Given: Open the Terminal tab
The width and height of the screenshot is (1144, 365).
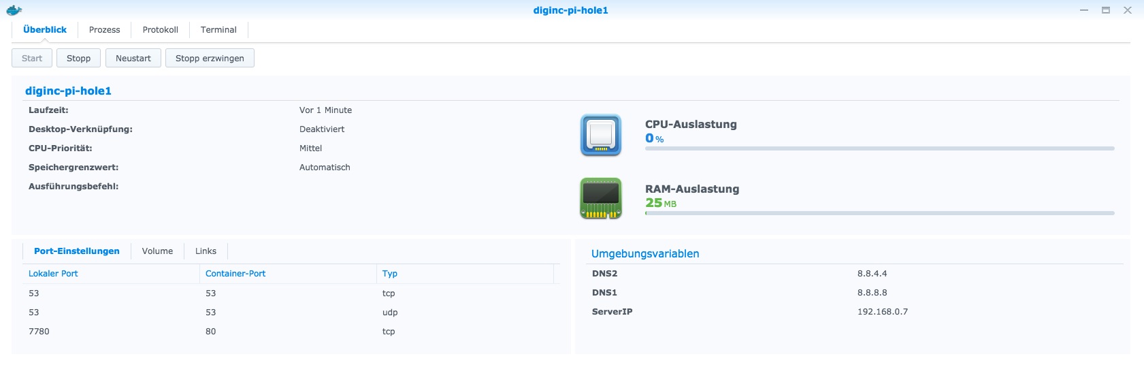Looking at the screenshot, I should click(x=218, y=30).
